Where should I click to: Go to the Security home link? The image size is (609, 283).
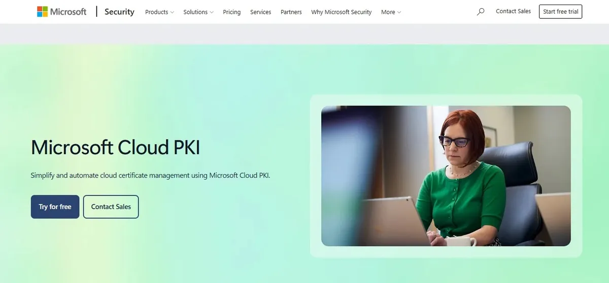(x=119, y=12)
